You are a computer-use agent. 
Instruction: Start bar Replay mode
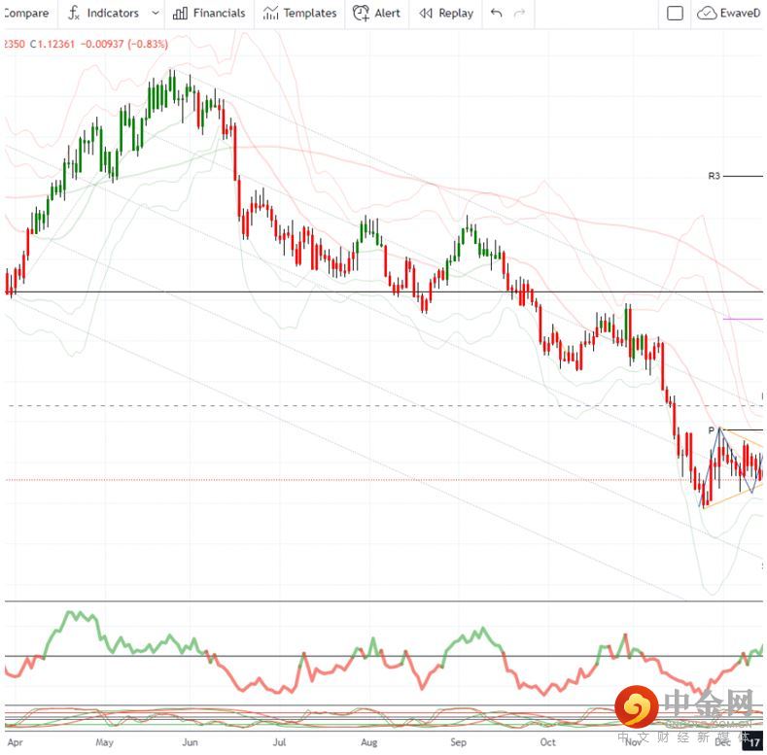click(456, 14)
